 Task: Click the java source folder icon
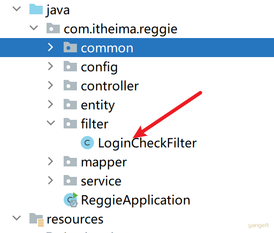(x=36, y=9)
